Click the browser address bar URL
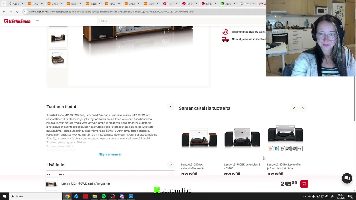Image resolution: width=356 pixels, height=200 pixels. pyautogui.click(x=112, y=12)
